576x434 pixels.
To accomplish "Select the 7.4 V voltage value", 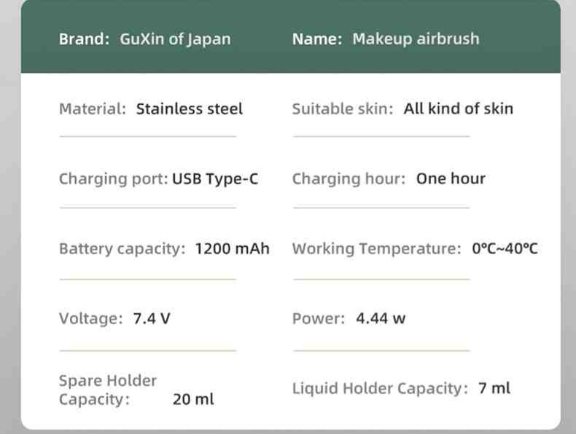I will [x=152, y=318].
